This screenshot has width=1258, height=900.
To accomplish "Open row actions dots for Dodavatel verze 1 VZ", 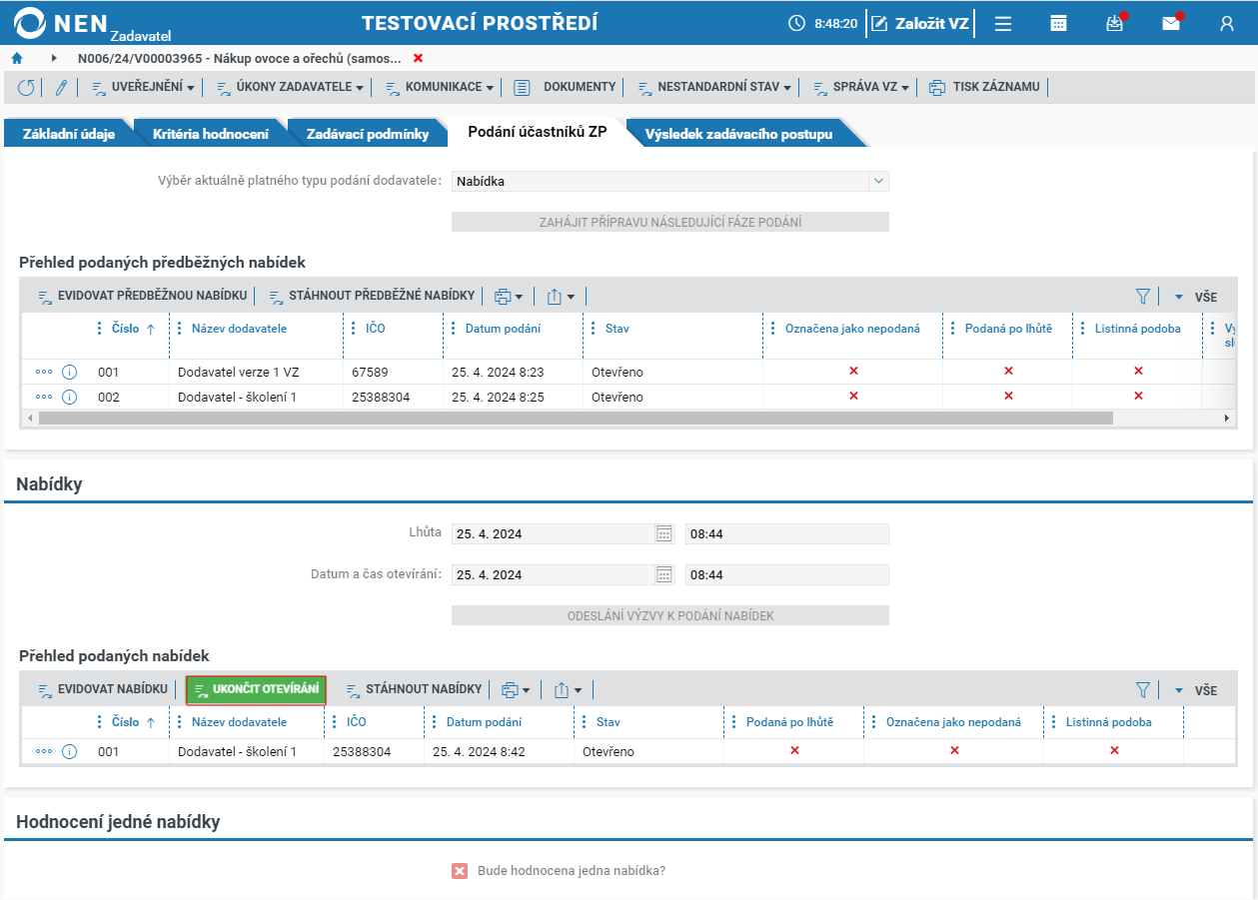I will tap(43, 372).
